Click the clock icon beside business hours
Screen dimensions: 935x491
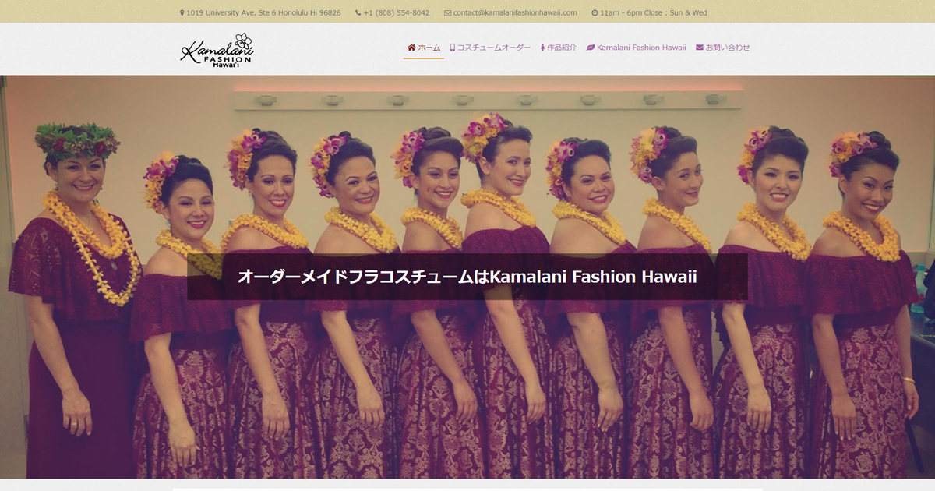[x=595, y=13]
